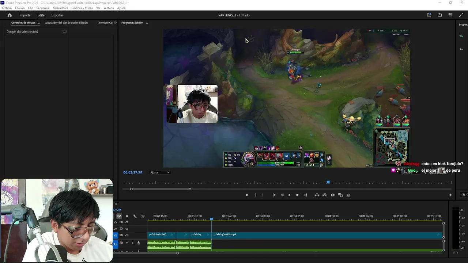Toggle sync lock on V3 track
The width and height of the screenshot is (468, 263).
coord(121,222)
